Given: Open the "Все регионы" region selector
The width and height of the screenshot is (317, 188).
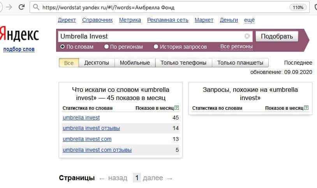Looking at the screenshot, I should pos(236,47).
